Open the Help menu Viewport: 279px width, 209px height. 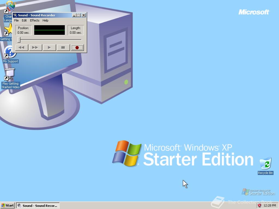(46, 20)
